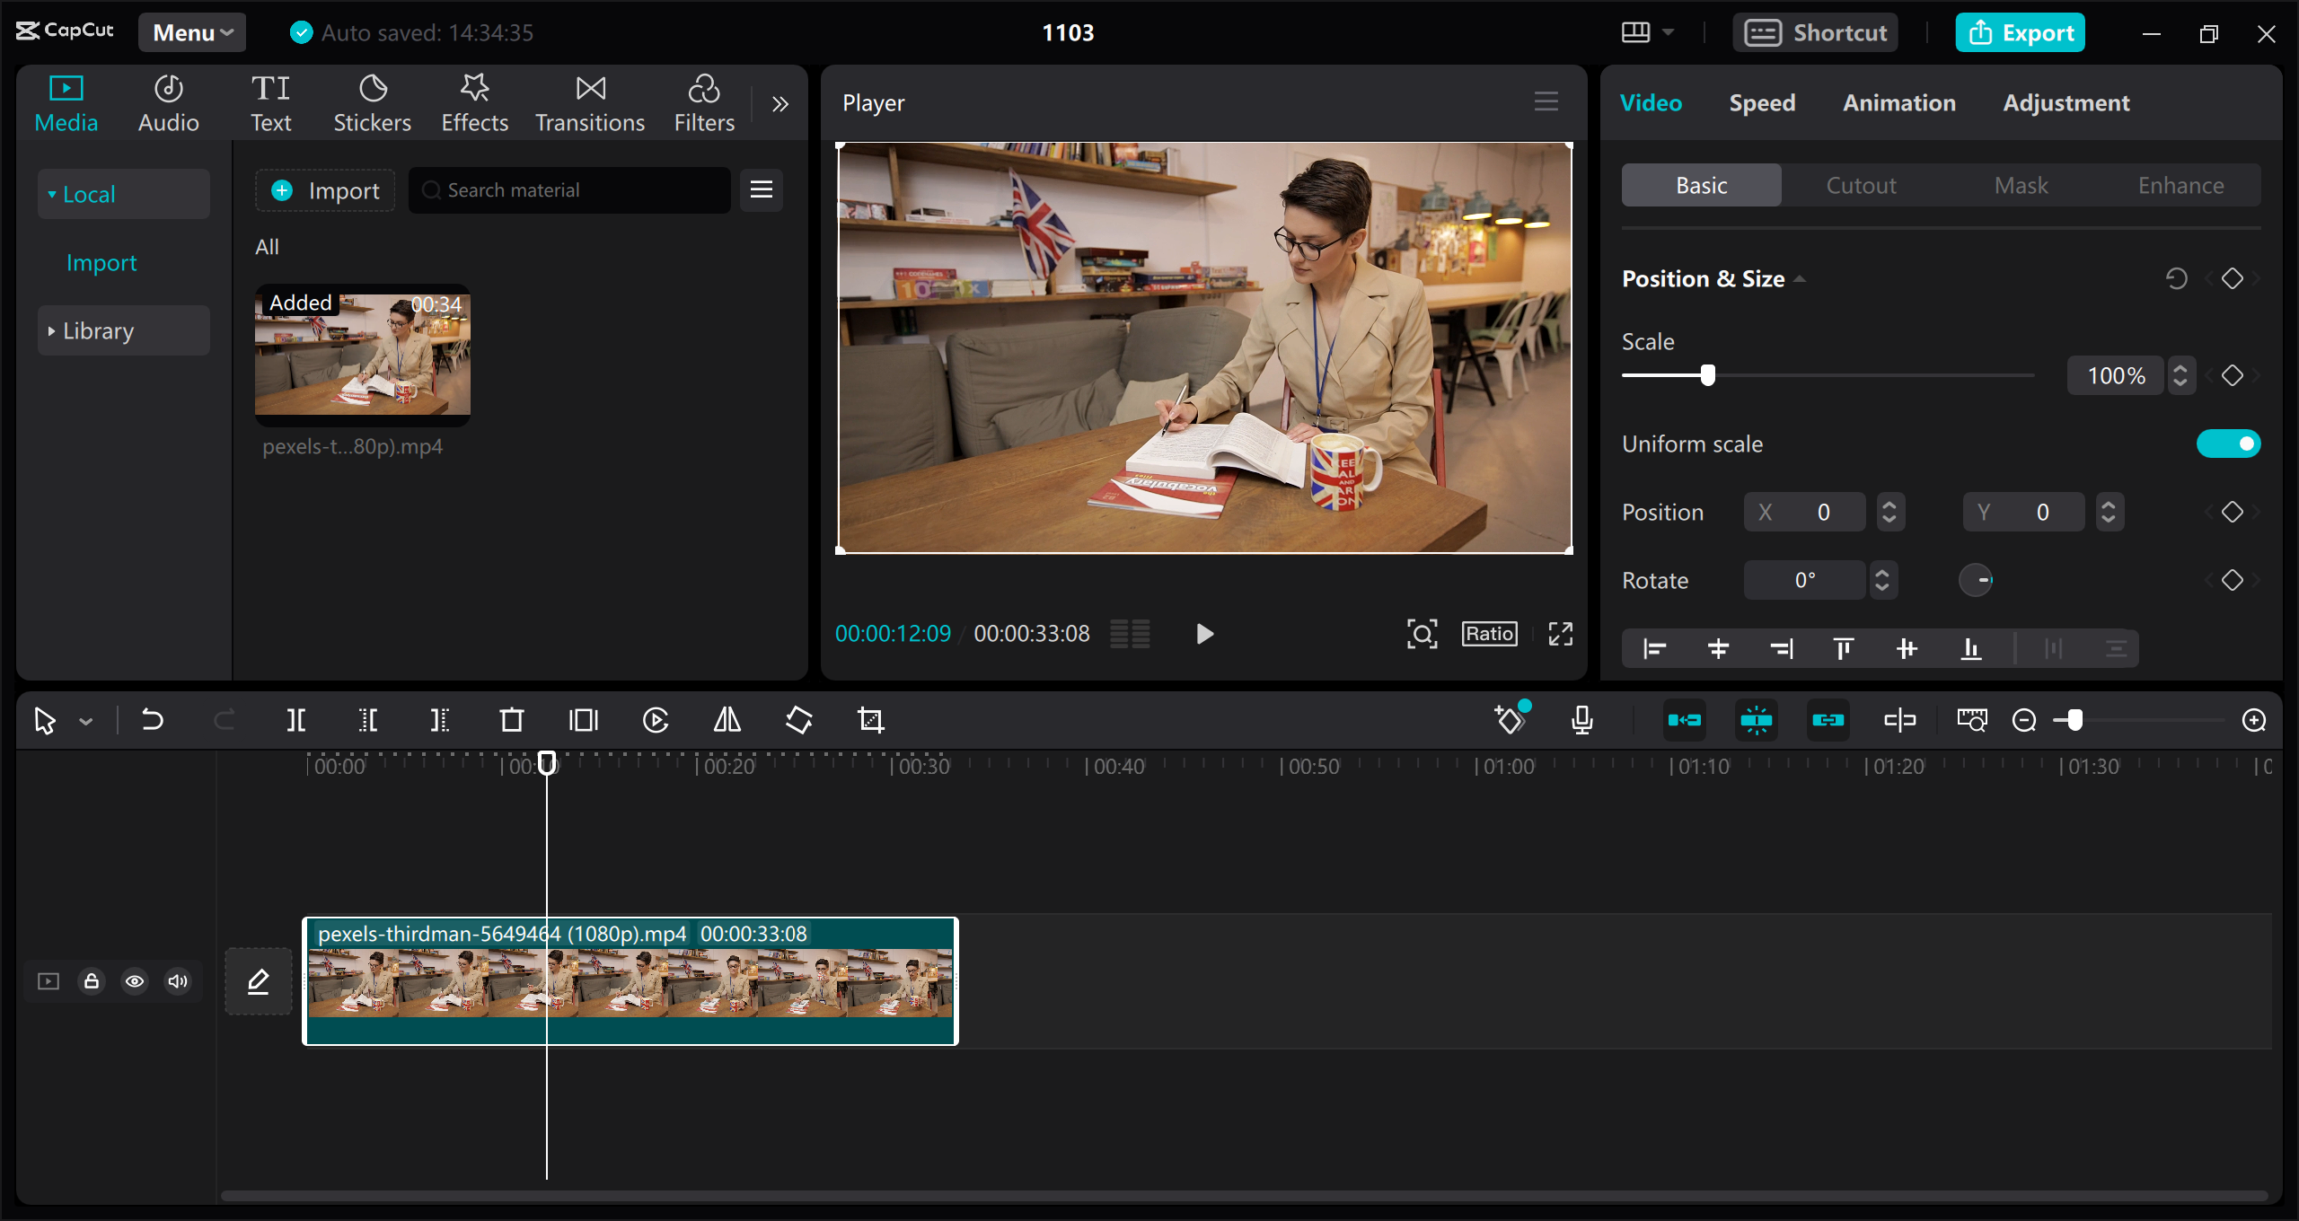Open the Effects panel
The height and width of the screenshot is (1221, 2299).
pyautogui.click(x=474, y=101)
